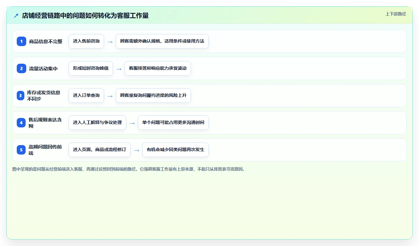Click the number 5 badge for 高频问题回传前端
Image resolution: width=419 pixels, height=246 pixels.
pyautogui.click(x=21, y=150)
